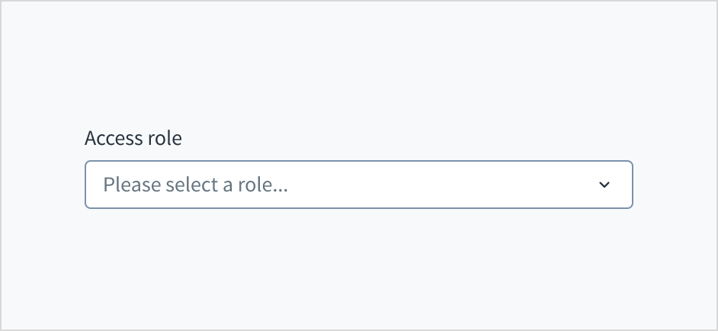Show the list of access roles
Image resolution: width=718 pixels, height=331 pixels.
pos(358,185)
